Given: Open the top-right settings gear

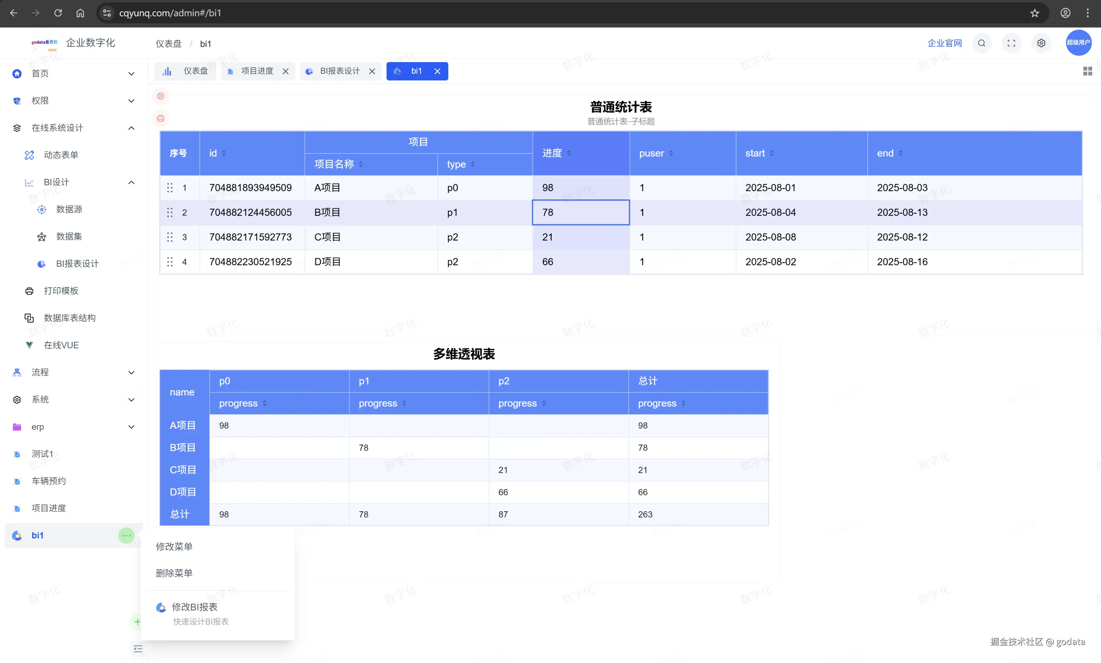Looking at the screenshot, I should pos(1041,43).
